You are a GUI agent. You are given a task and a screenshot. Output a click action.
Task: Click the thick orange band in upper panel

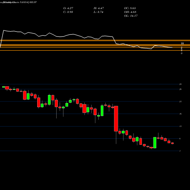(95, 45)
